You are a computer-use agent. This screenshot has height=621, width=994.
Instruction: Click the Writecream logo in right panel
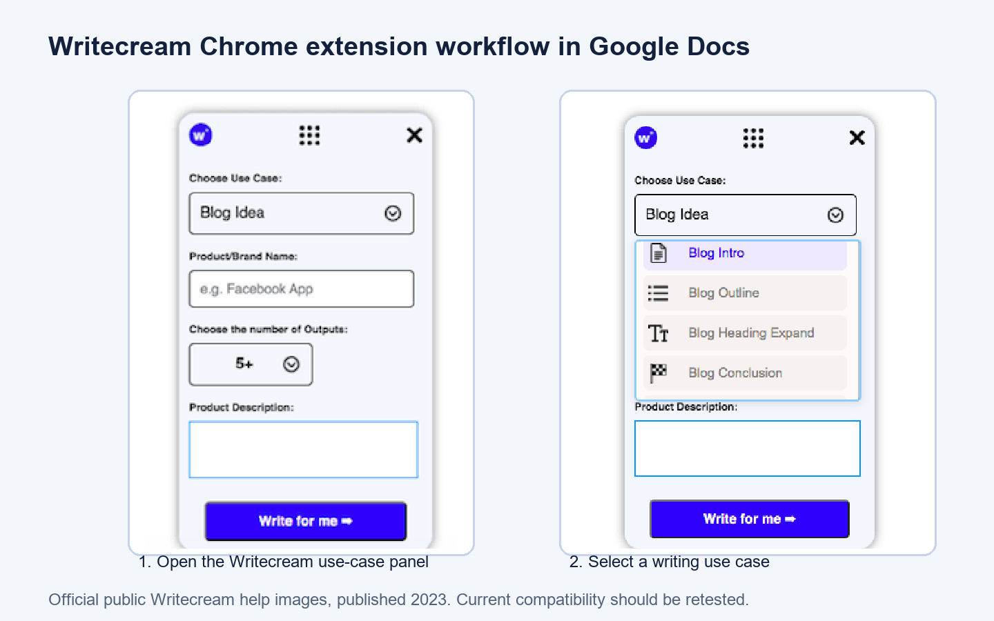point(646,138)
